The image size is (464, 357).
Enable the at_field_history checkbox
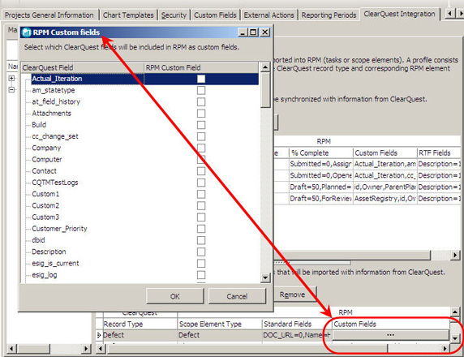click(201, 102)
